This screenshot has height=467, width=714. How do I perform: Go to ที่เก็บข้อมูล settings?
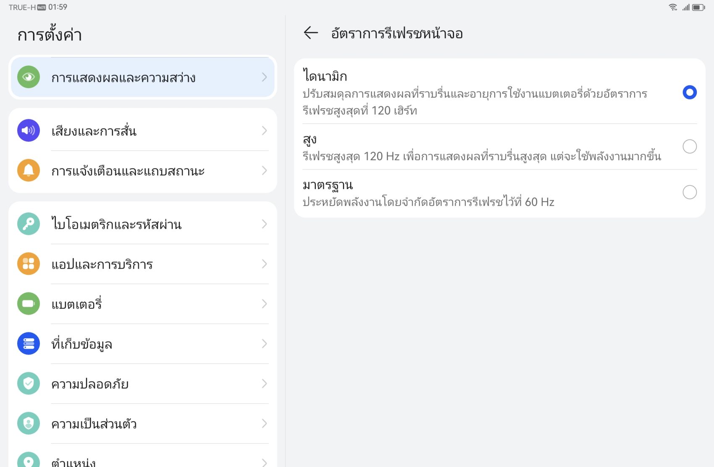[x=143, y=343]
